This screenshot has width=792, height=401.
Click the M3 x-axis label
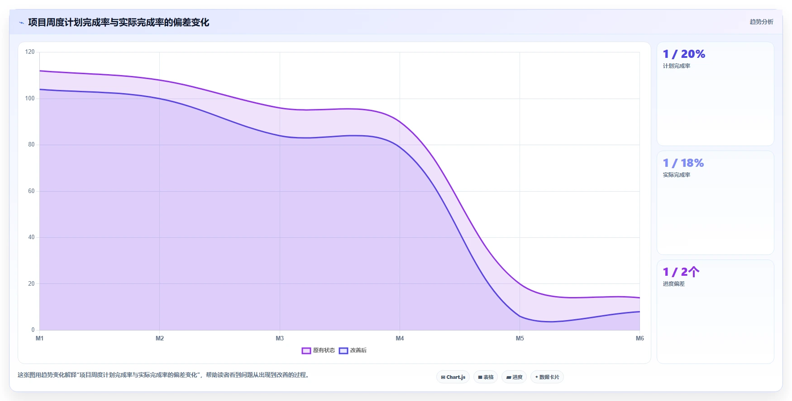280,338
